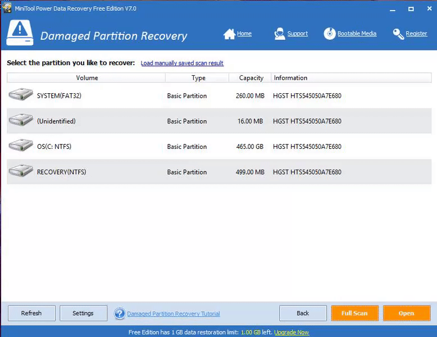The image size is (437, 337).
Task: Select the (Unidentified) partition drive icon
Action: (21, 120)
